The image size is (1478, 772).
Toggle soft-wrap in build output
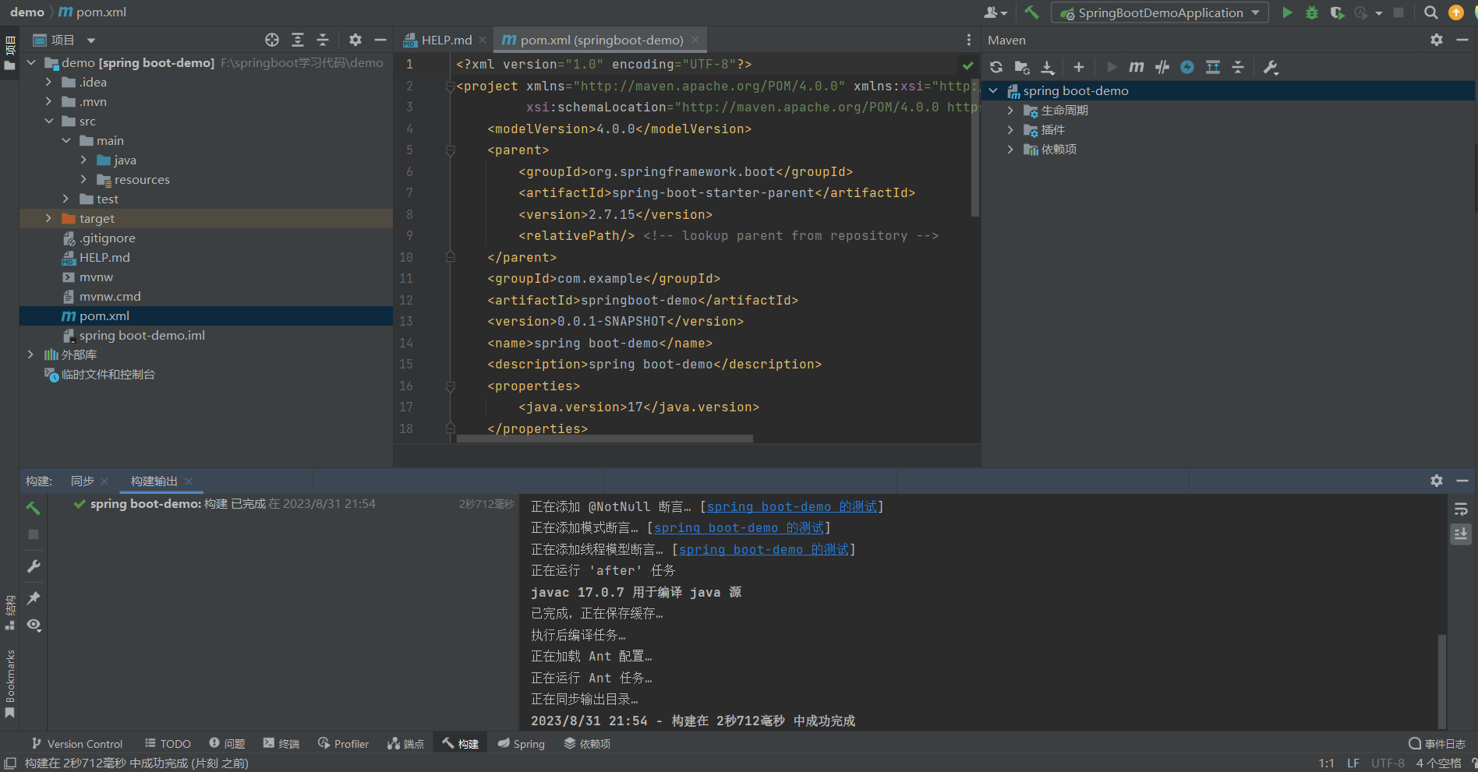coord(1461,509)
